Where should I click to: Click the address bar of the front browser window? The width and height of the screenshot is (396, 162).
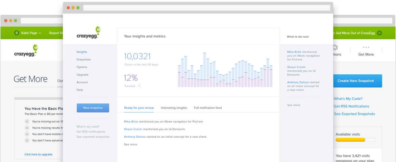coord(206,8)
